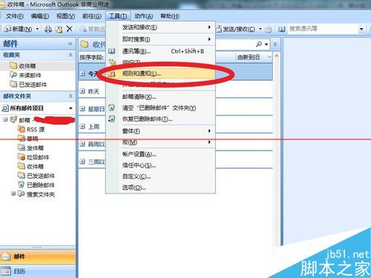Screen dimensions: 371x278
Task: Open the Send/Receive submenu in Tools
Action: coord(161,27)
